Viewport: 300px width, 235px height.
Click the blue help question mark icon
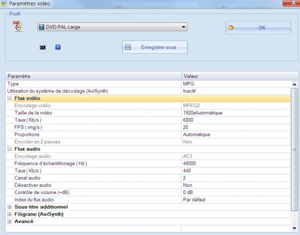click(x=58, y=47)
